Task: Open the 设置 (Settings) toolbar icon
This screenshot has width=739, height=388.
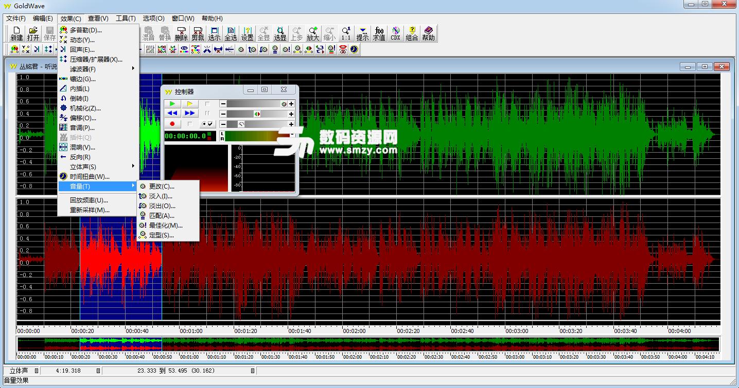Action: pyautogui.click(x=247, y=33)
